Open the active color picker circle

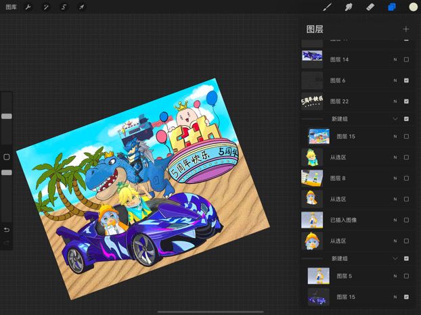(x=413, y=7)
